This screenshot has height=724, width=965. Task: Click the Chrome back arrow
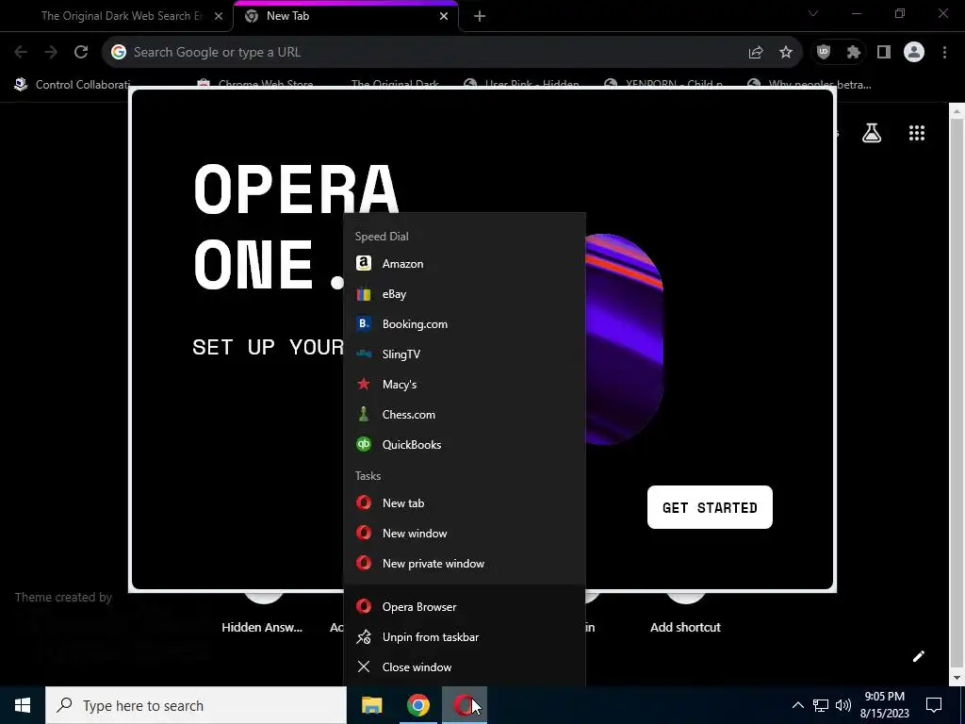click(x=21, y=53)
